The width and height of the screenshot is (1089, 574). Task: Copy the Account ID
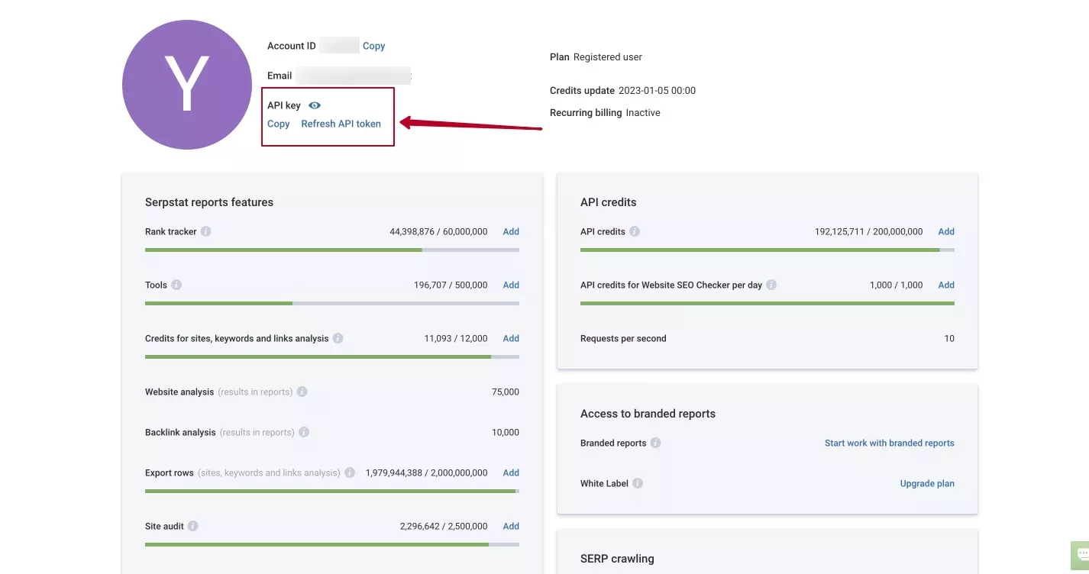[373, 46]
